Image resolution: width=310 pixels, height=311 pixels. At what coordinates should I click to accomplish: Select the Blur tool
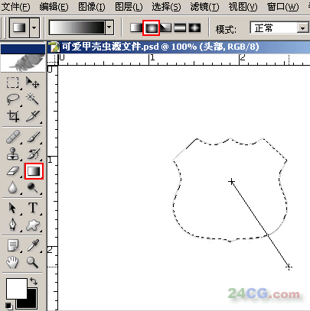pyautogui.click(x=13, y=188)
